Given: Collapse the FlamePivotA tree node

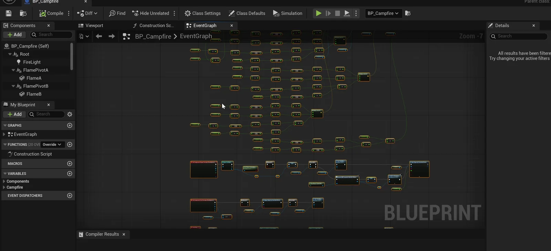Looking at the screenshot, I should pos(13,70).
